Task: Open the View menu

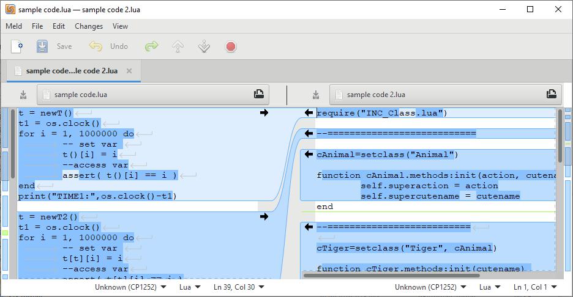Action: [x=120, y=26]
